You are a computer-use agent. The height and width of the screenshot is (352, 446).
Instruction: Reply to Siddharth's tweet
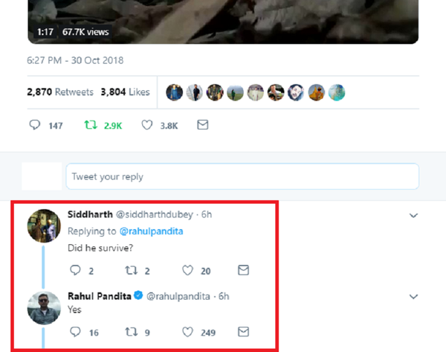pyautogui.click(x=76, y=270)
